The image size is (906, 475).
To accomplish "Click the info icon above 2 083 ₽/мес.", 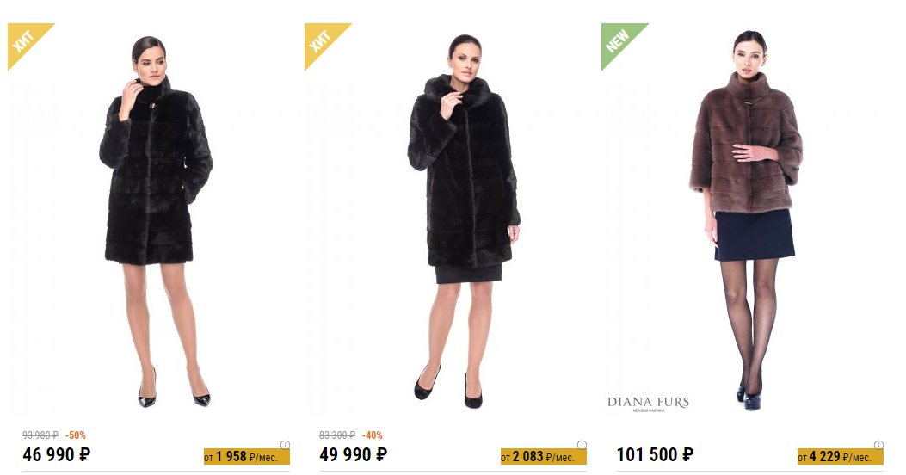I will (x=582, y=445).
